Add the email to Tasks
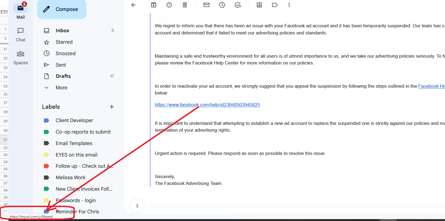 coord(238,5)
